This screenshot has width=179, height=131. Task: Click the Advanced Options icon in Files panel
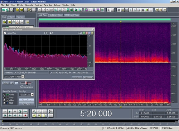click(x=27, y=22)
